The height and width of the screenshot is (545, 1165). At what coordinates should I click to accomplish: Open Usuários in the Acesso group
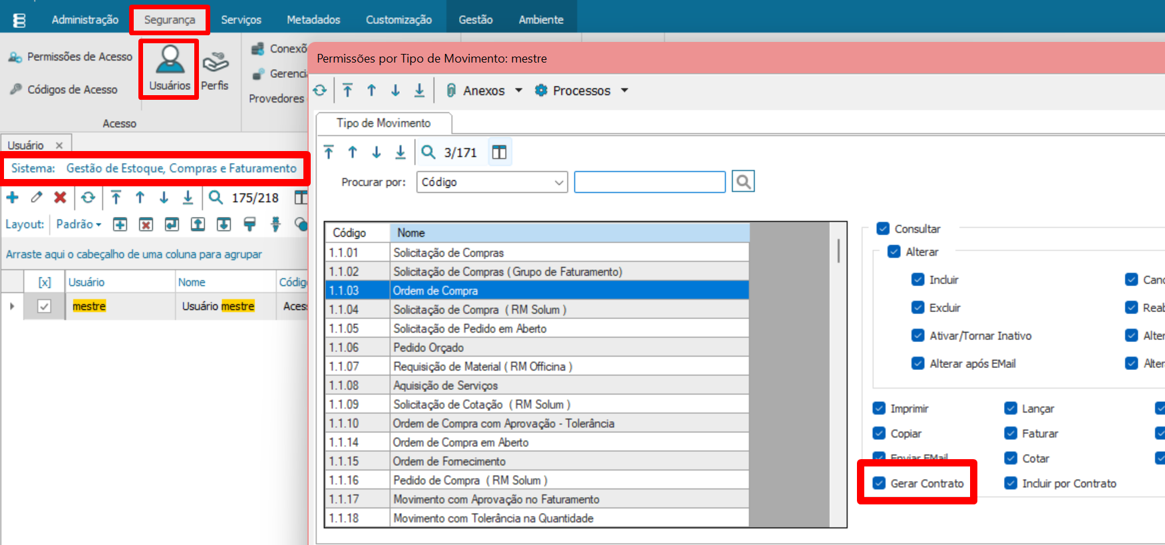[170, 69]
